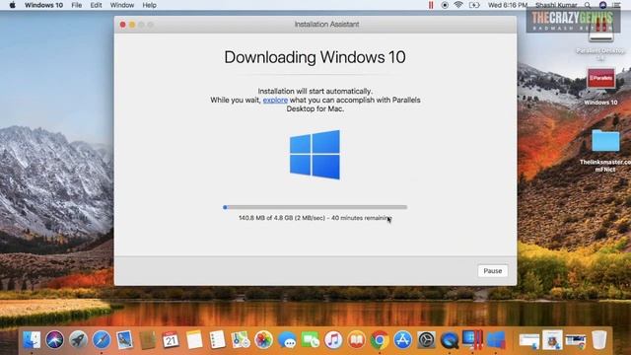Viewport: 631px width, 355px height.
Task: Click the Wi-Fi status icon
Action: (x=457, y=5)
